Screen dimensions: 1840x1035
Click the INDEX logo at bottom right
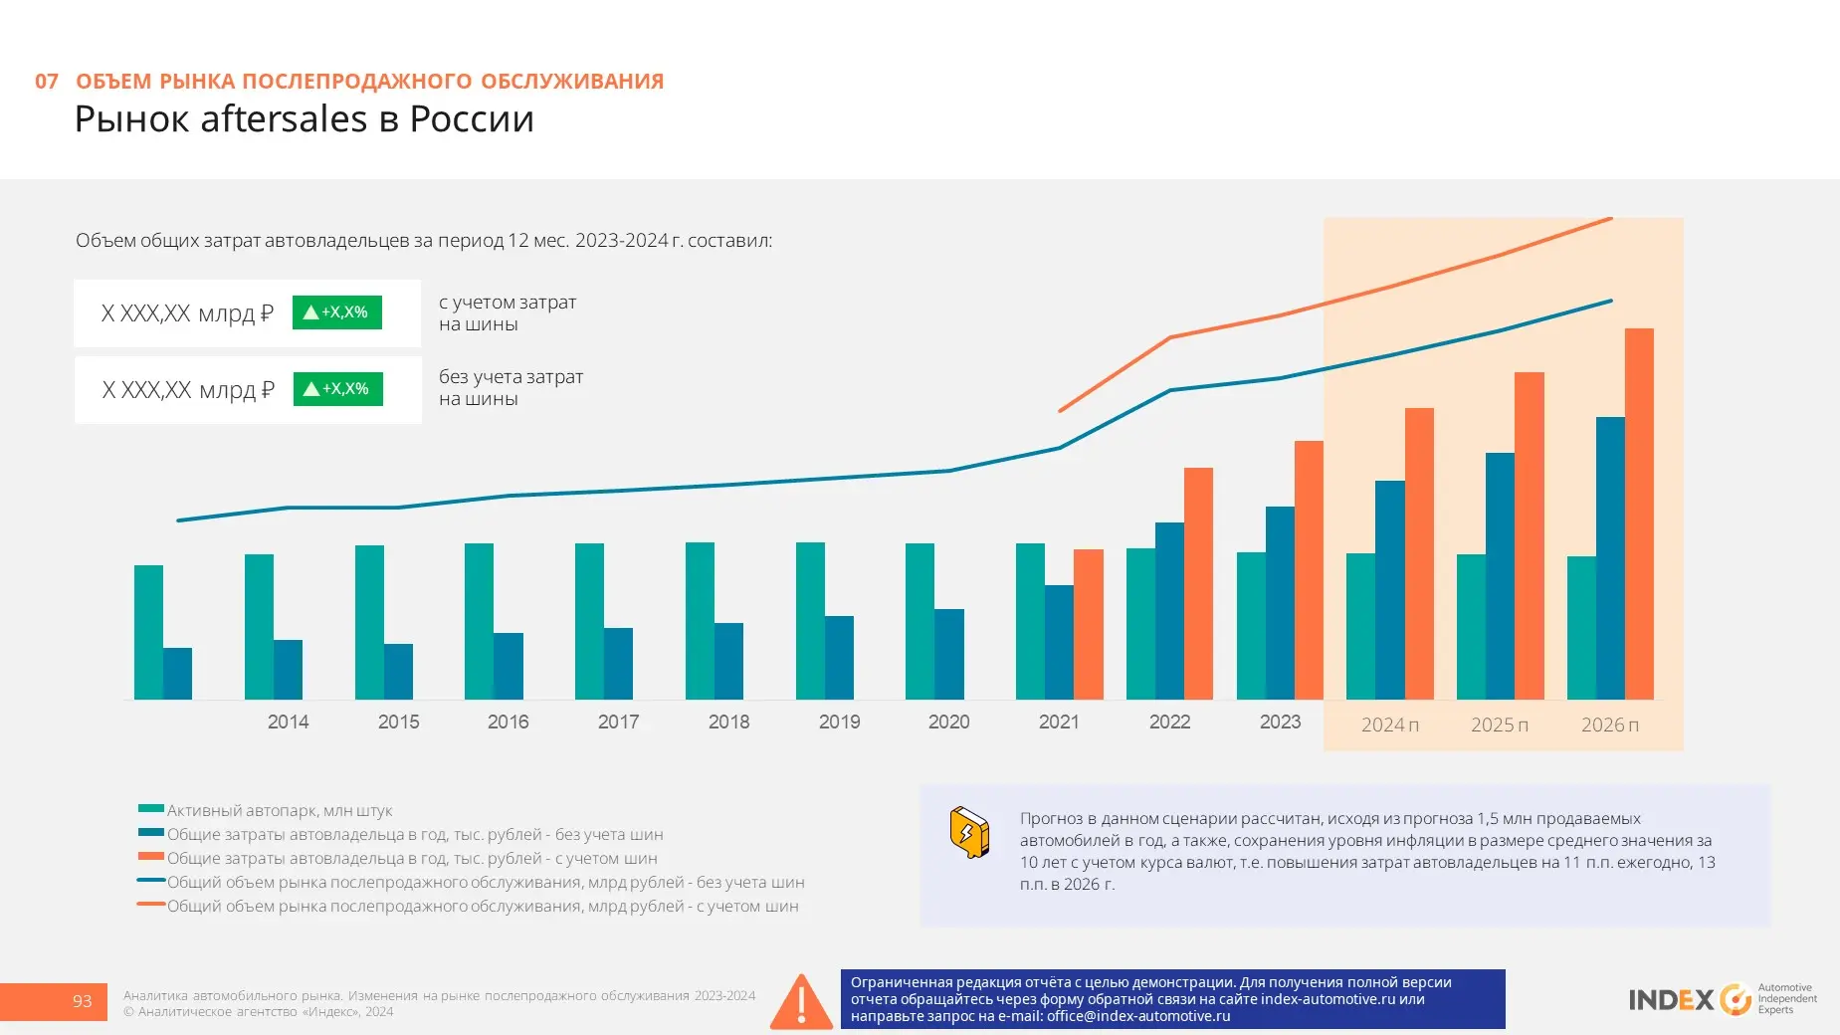(x=1724, y=999)
